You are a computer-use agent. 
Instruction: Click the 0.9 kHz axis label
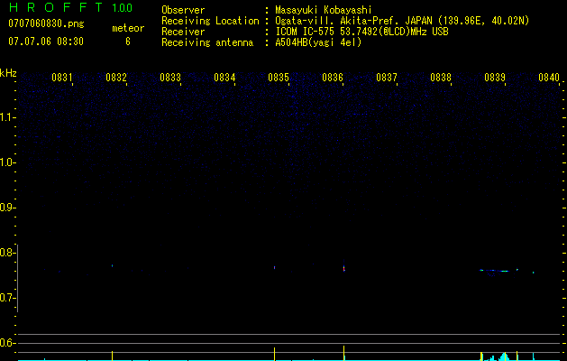click(x=6, y=208)
